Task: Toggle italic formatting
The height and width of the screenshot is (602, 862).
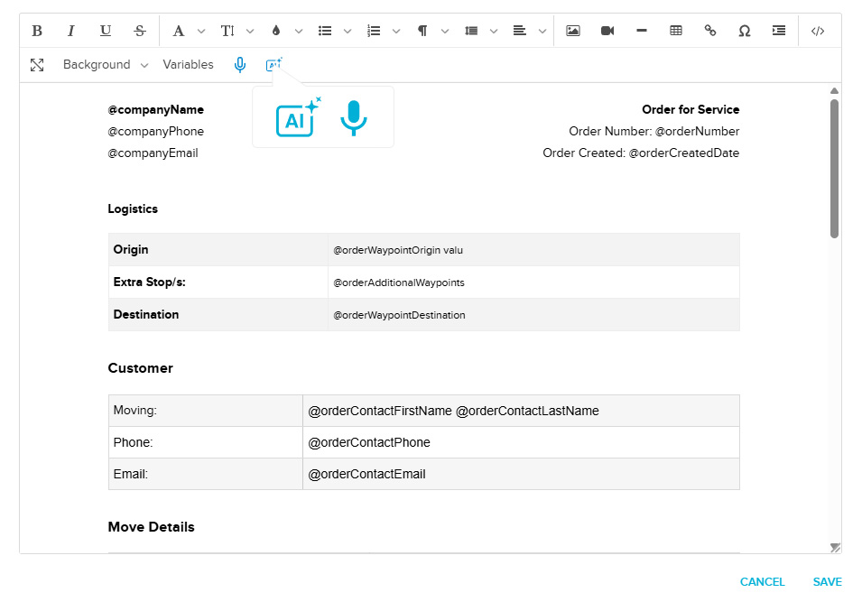Action: point(71,31)
